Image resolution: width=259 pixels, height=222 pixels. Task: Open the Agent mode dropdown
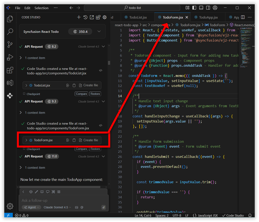[32, 207]
